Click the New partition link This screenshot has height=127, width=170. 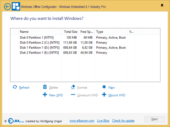click(x=112, y=88)
